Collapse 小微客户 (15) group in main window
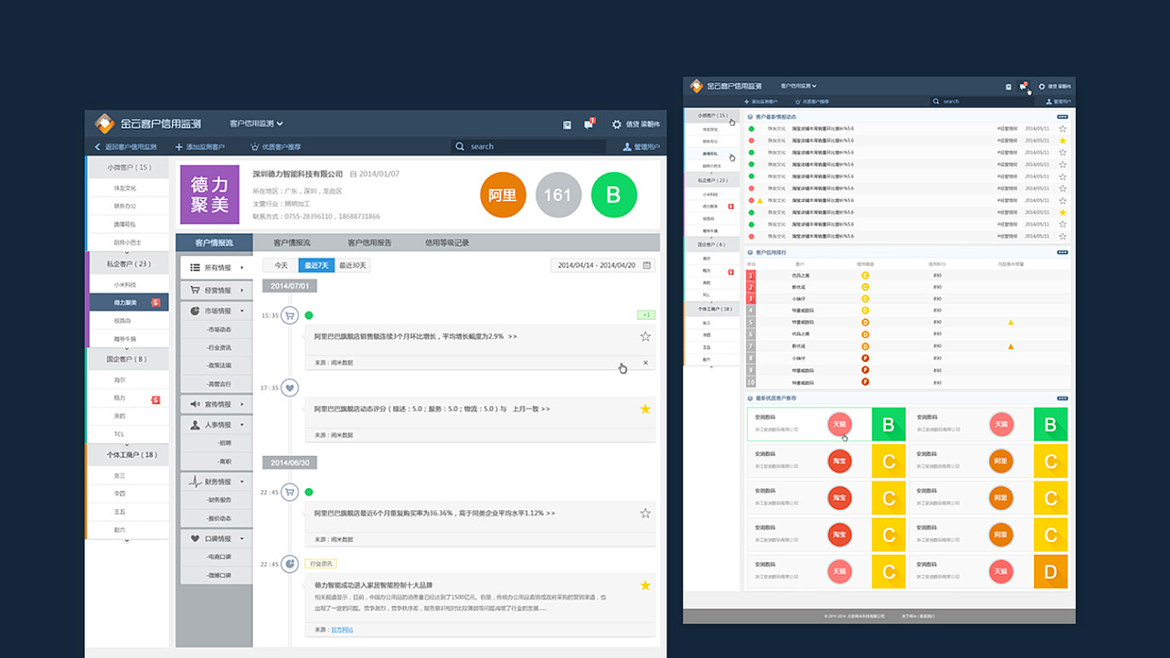Image resolution: width=1170 pixels, height=658 pixels. point(128,167)
